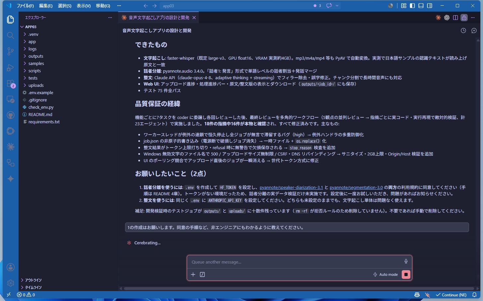
Task: Click Continue (NE) in the status bar
Action: pos(451,295)
